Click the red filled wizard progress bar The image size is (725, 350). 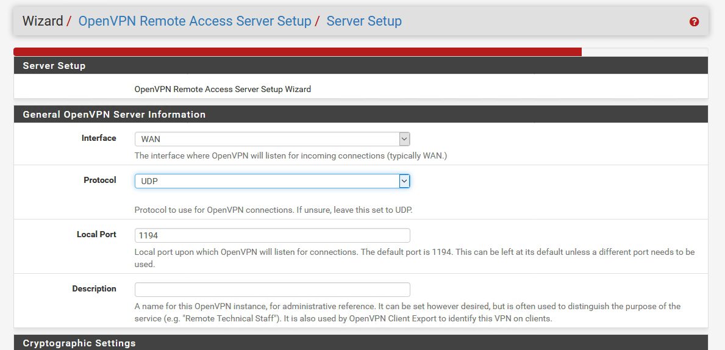[298, 52]
